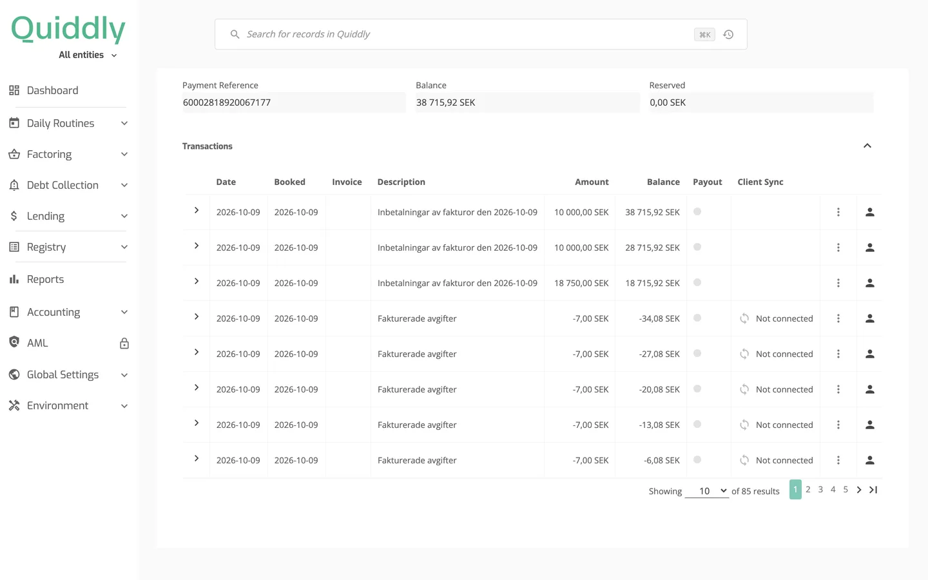Screen dimensions: 928x580
Task: Click the Global Settings globe icon
Action: (14, 374)
